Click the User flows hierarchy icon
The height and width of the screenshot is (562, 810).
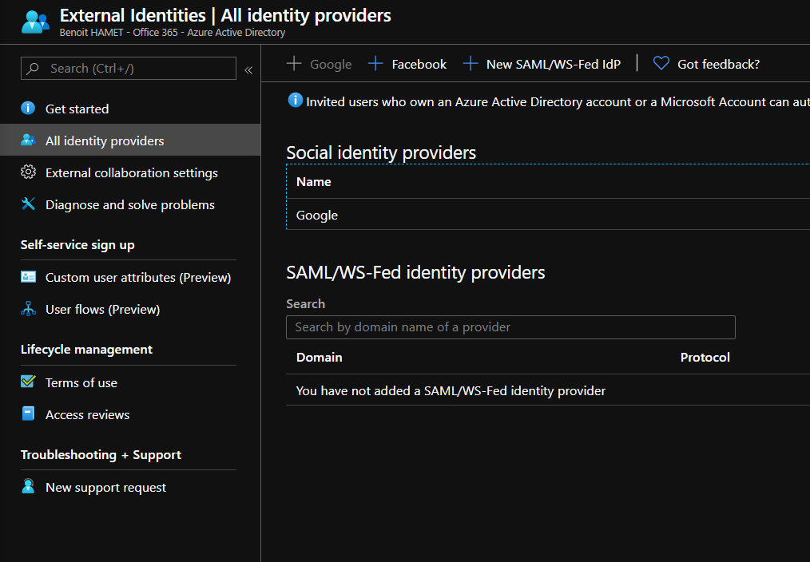28,309
